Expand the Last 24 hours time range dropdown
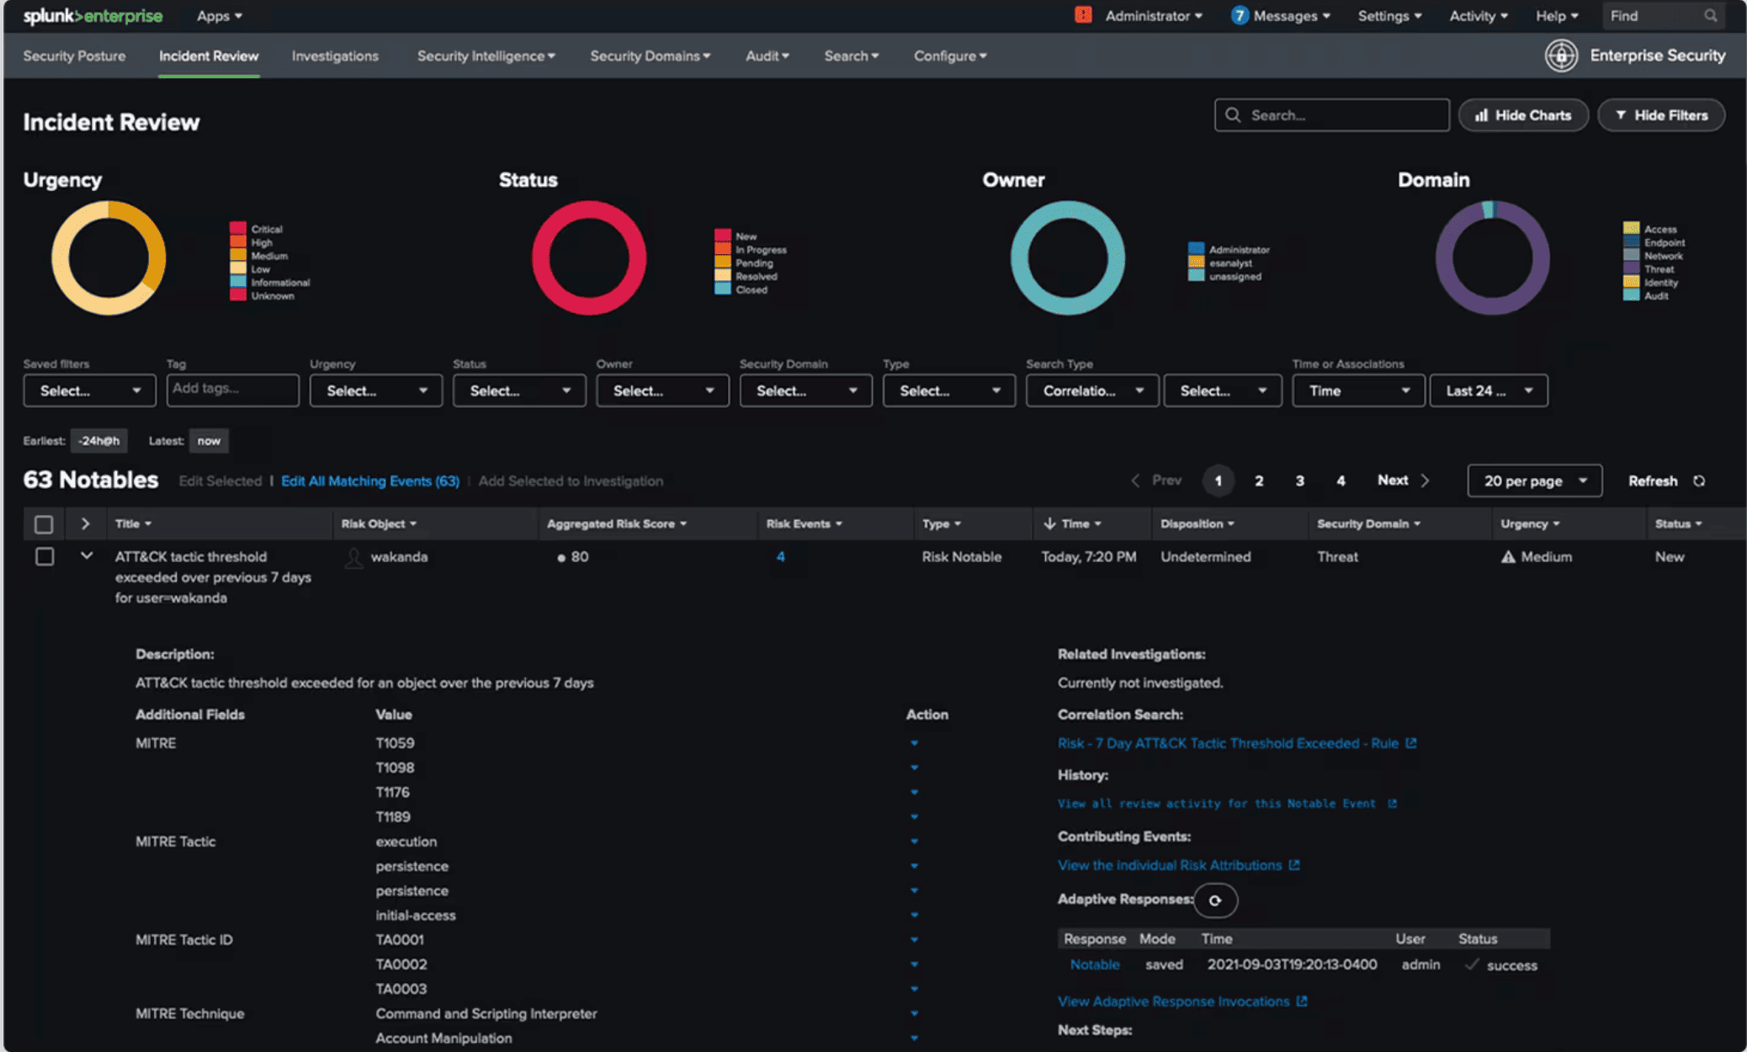1747x1052 pixels. (x=1488, y=390)
